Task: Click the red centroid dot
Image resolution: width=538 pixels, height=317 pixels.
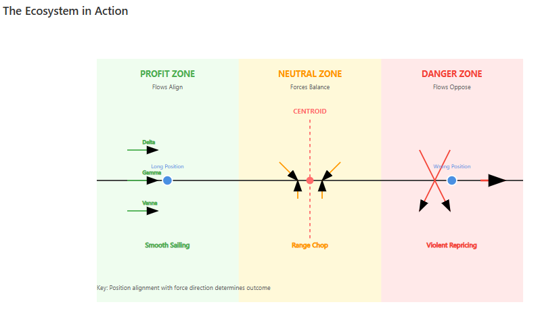Action: click(x=310, y=180)
